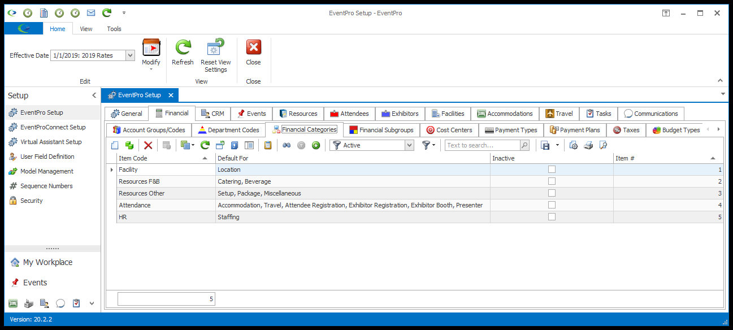Viewport: 733px width, 330px height.
Task: Open the document tab list dropdown arrow
Action: [723, 94]
